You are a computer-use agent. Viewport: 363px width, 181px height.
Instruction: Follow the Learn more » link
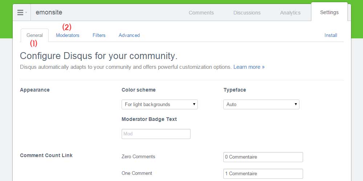[249, 67]
